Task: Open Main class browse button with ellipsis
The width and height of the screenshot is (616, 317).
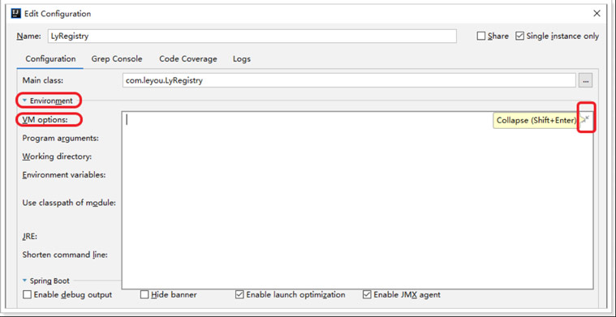Action: click(585, 81)
